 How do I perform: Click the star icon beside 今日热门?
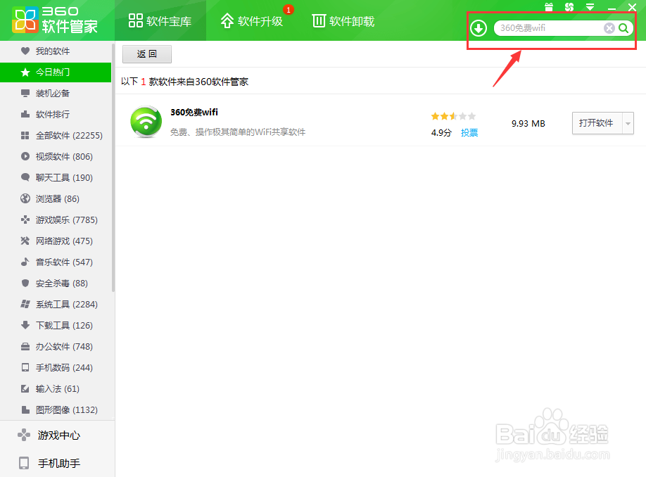pyautogui.click(x=25, y=72)
